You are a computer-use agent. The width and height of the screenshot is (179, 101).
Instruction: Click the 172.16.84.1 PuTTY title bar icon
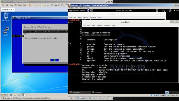click(13, 18)
